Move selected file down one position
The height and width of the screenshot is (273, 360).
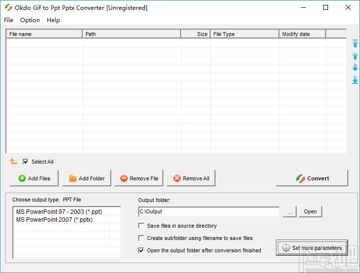[355, 68]
